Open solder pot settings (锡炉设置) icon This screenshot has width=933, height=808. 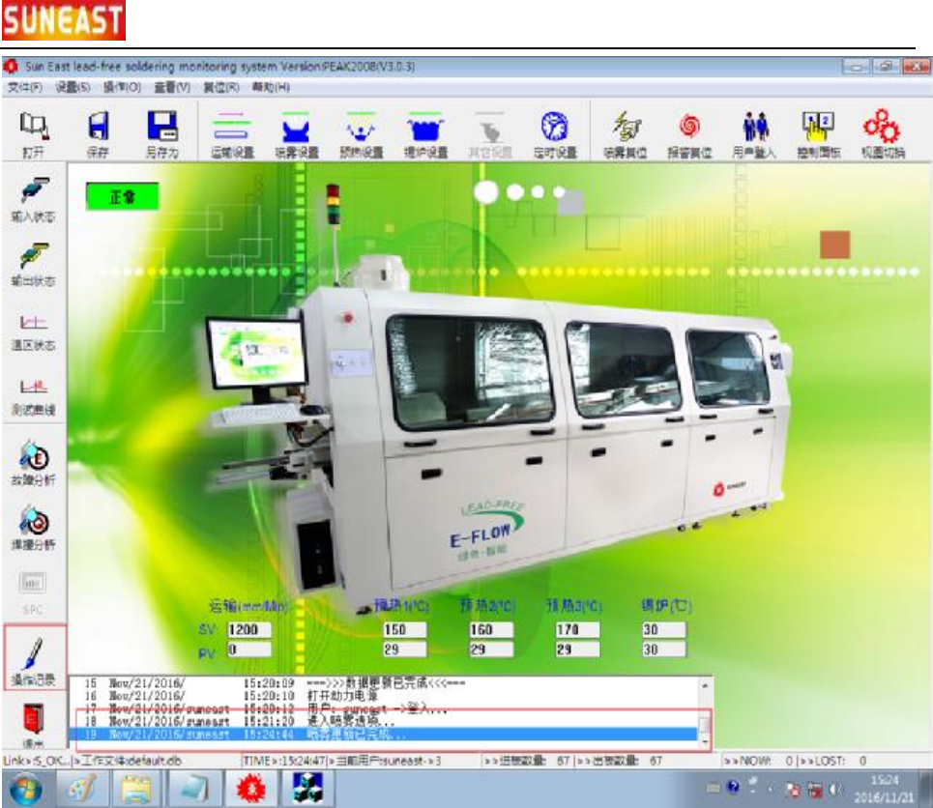(x=425, y=134)
